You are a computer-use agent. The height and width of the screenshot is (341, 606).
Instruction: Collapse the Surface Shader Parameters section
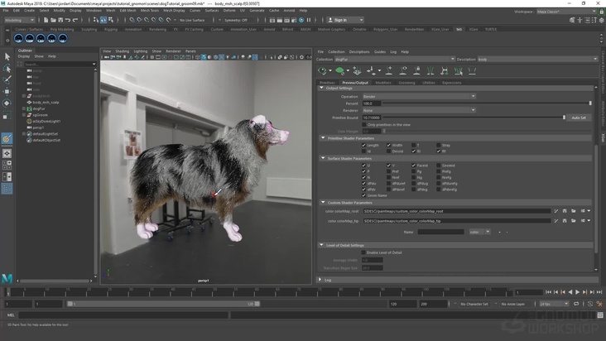[x=322, y=157]
